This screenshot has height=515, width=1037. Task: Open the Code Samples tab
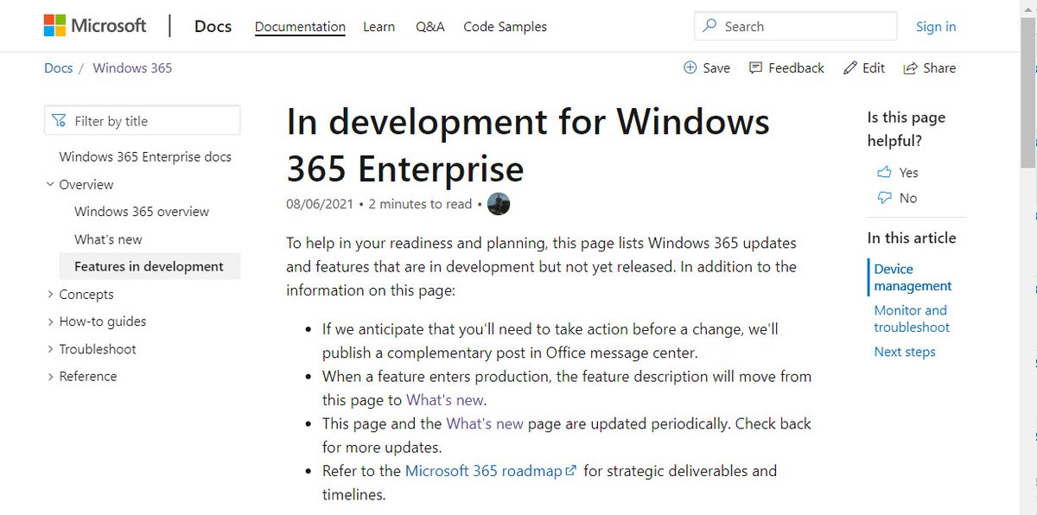(505, 27)
